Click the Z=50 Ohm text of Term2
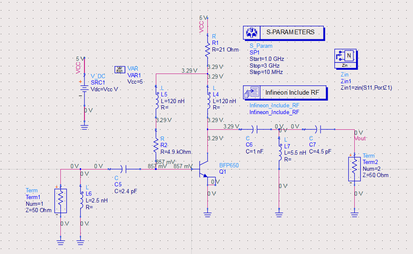Viewport: 413px width, 254px height. point(376,175)
